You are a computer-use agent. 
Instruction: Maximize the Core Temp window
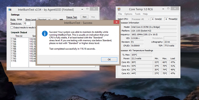(x=168, y=9)
